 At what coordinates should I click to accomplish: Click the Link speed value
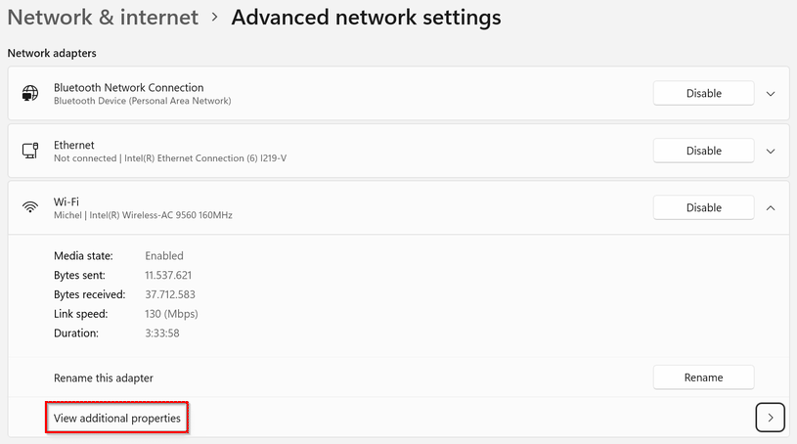171,314
